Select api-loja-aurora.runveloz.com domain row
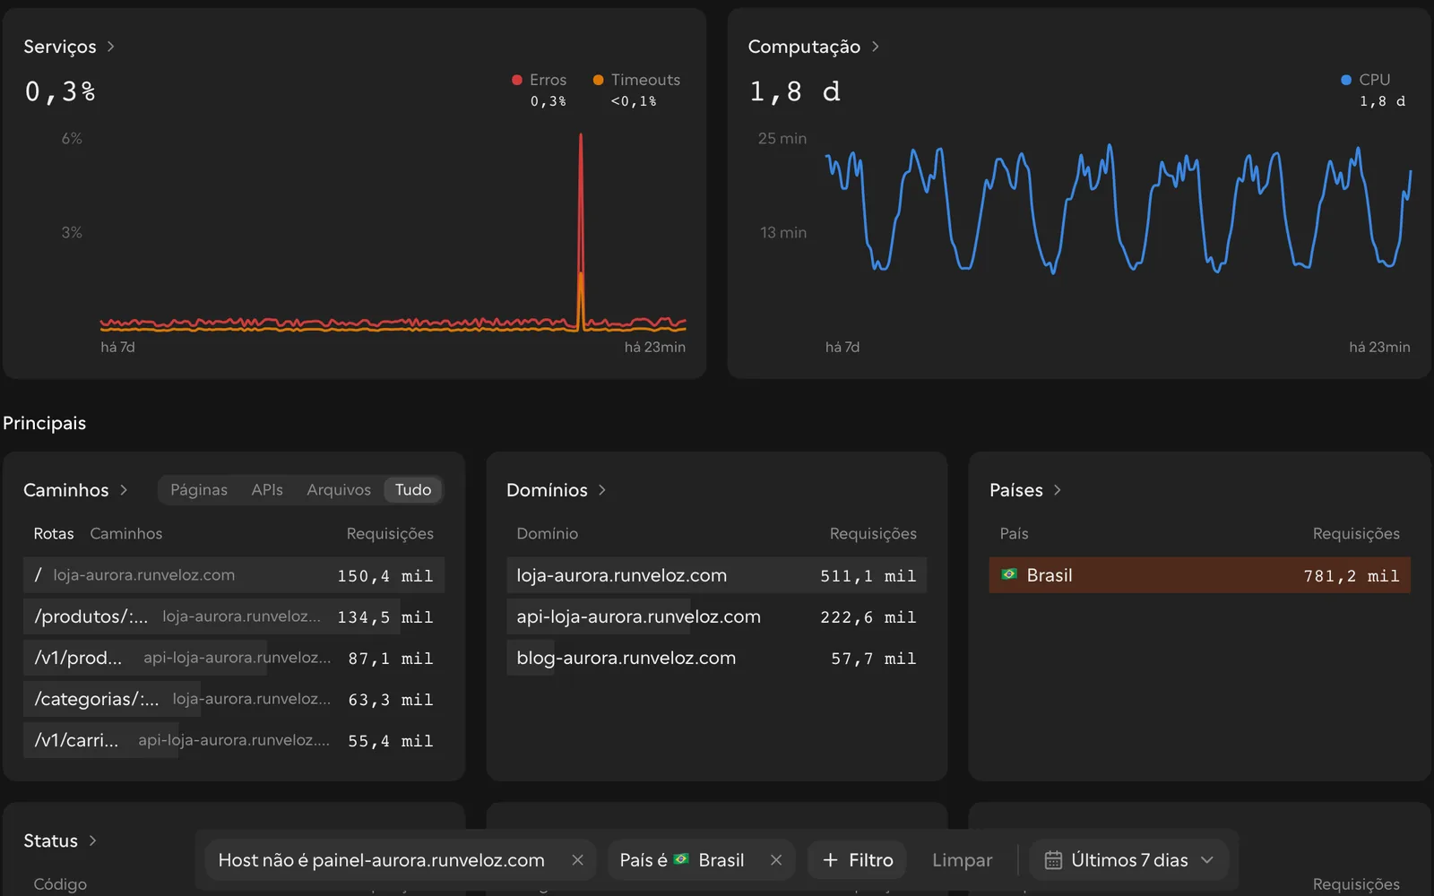1434x896 pixels. click(x=716, y=616)
